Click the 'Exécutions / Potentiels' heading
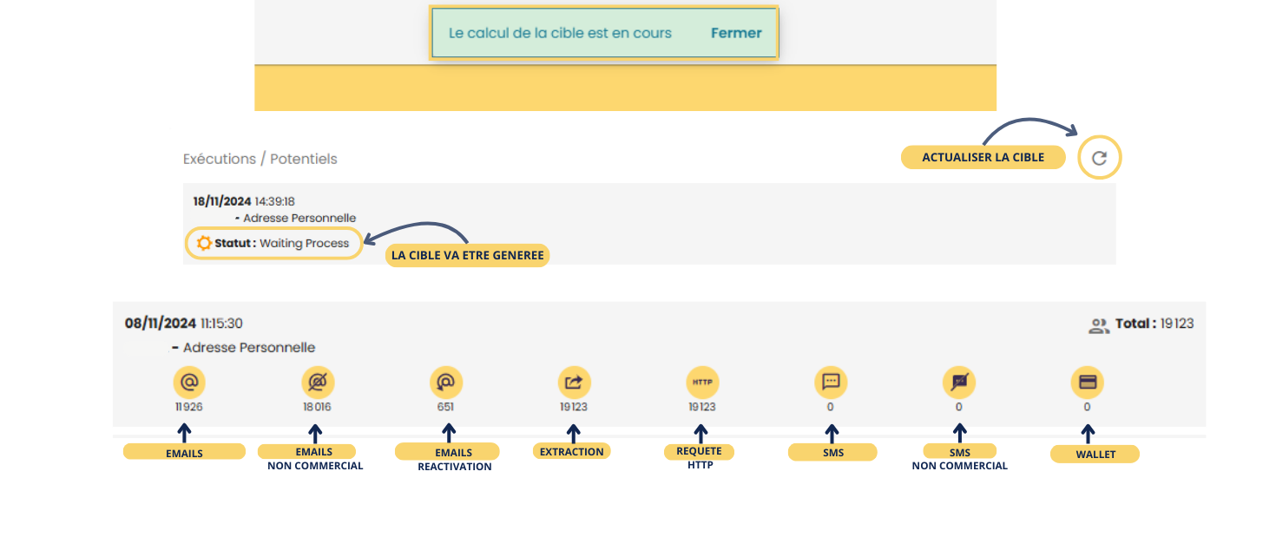Image resolution: width=1276 pixels, height=550 pixels. pos(260,159)
